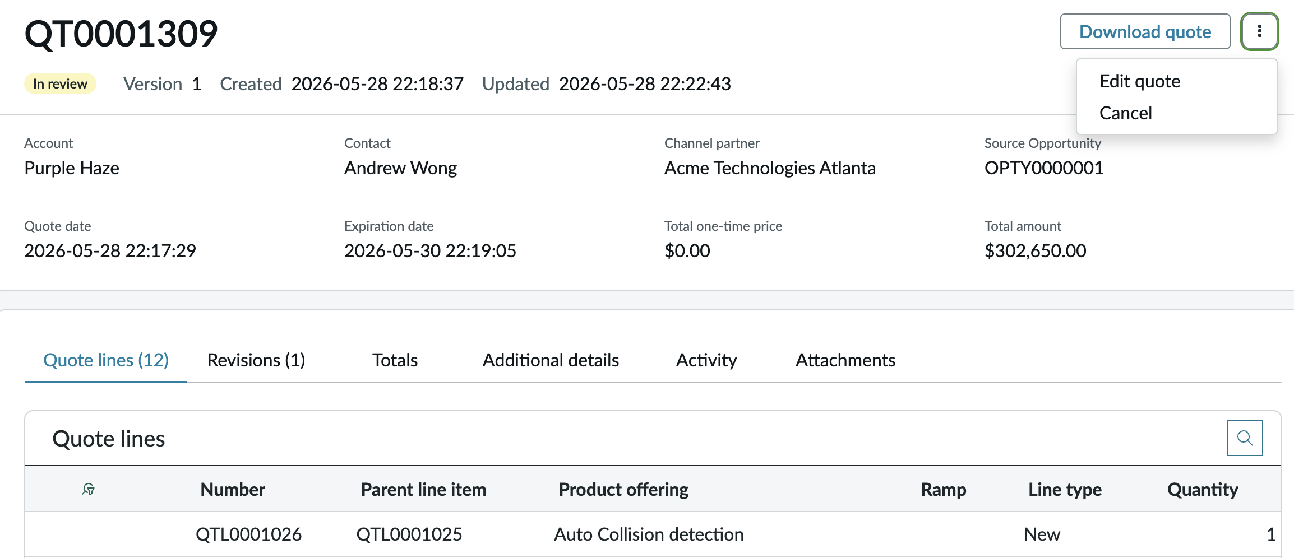This screenshot has height=558, width=1294.
Task: Select Cancel in the dropdown menu
Action: (1125, 113)
